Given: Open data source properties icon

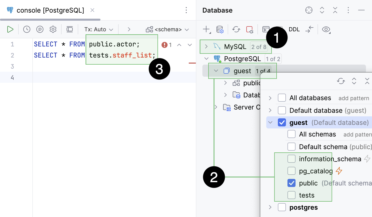Looking at the screenshot, I should coord(220,29).
